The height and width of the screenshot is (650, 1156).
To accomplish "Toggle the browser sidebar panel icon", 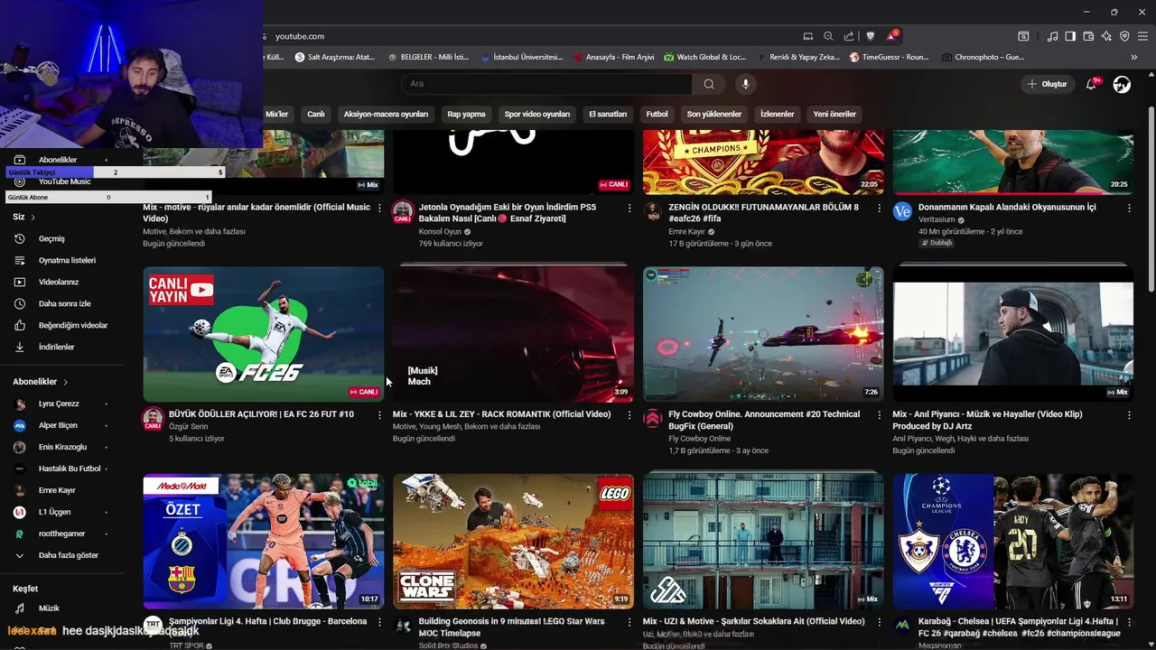I will click(1070, 36).
